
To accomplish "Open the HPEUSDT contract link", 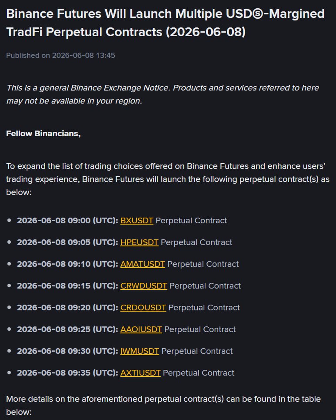I will pos(140,242).
